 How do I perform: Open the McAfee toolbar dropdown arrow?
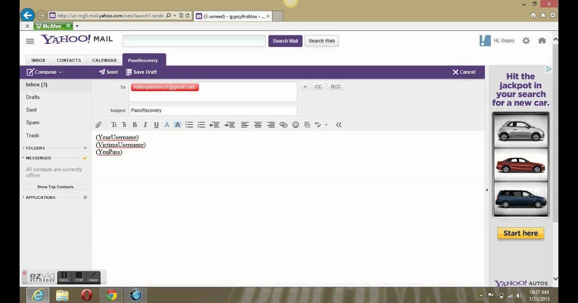pos(77,26)
